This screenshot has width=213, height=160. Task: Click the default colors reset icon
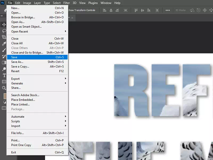tap(5, 102)
